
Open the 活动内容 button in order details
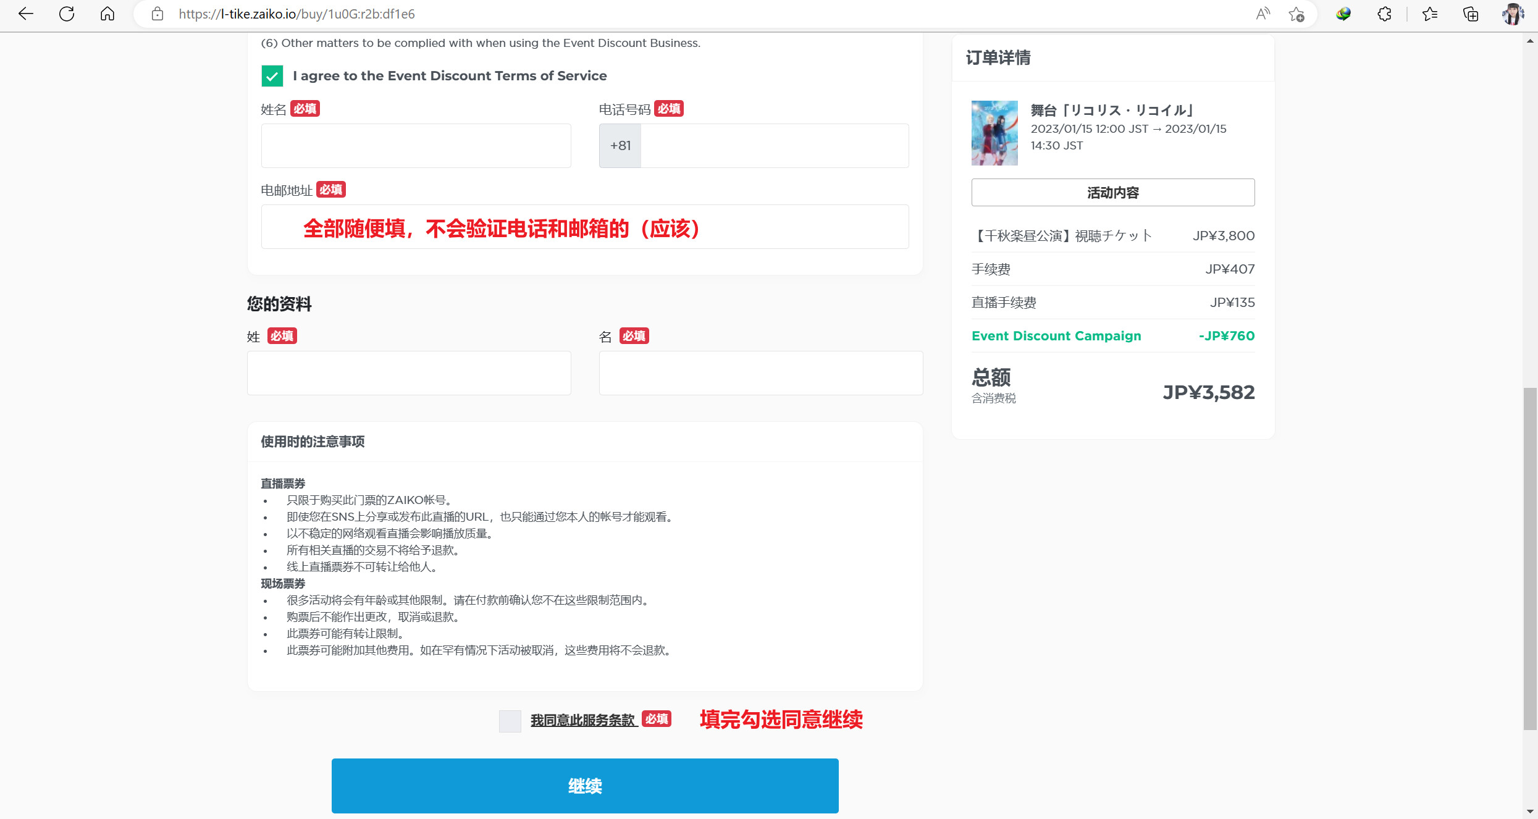click(x=1112, y=193)
